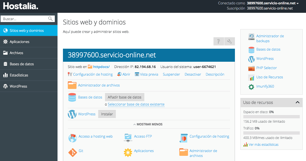306x161 pixels.
Task: Open the Imunify360 link
Action: click(265, 86)
